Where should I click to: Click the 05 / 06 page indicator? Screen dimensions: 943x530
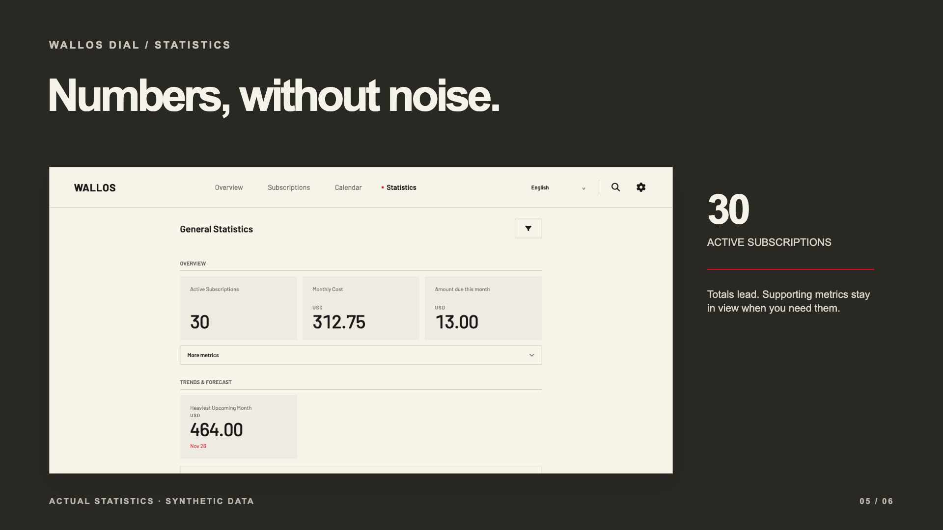[x=876, y=501]
